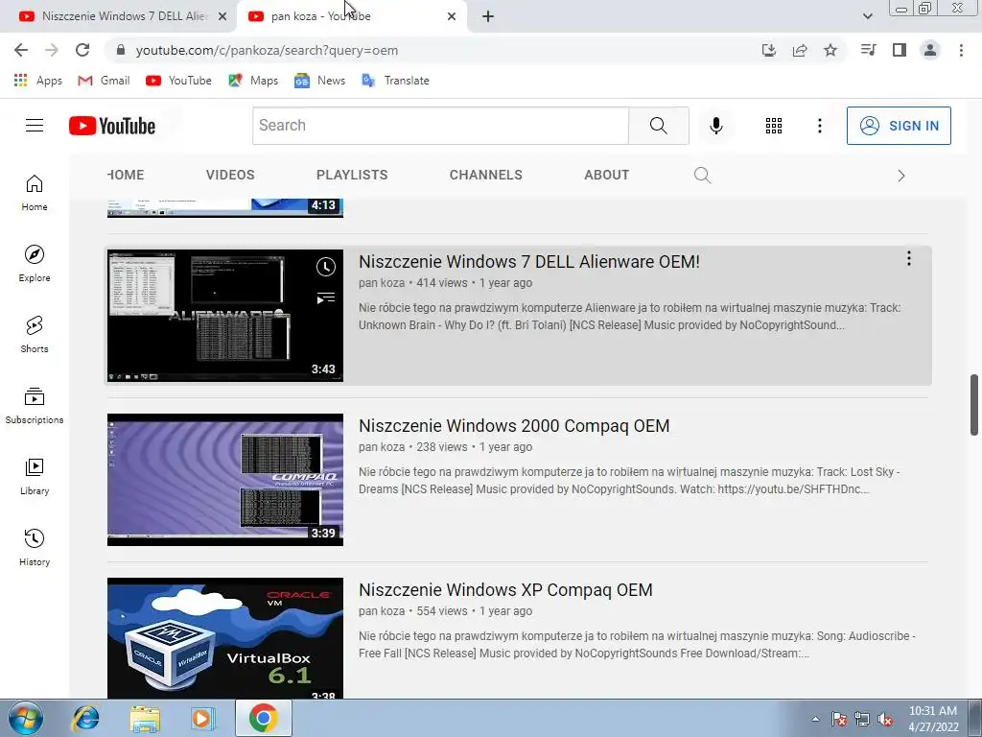
Task: Share this page from the address bar
Action: [x=800, y=50]
